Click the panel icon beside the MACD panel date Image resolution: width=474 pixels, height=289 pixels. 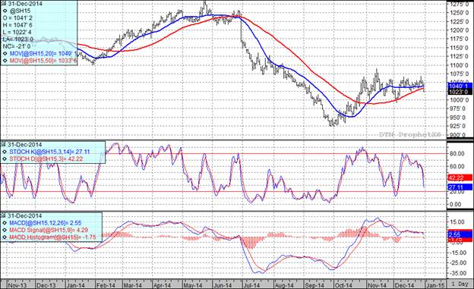click(3, 215)
